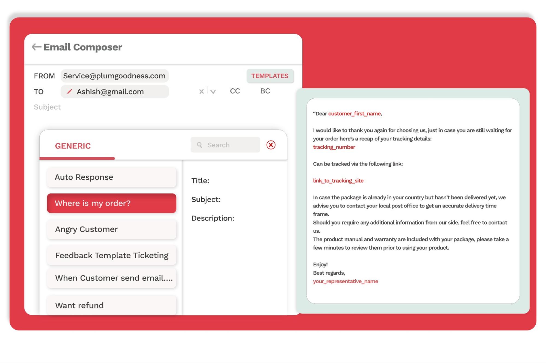Click the Email Composer heading

83,47
